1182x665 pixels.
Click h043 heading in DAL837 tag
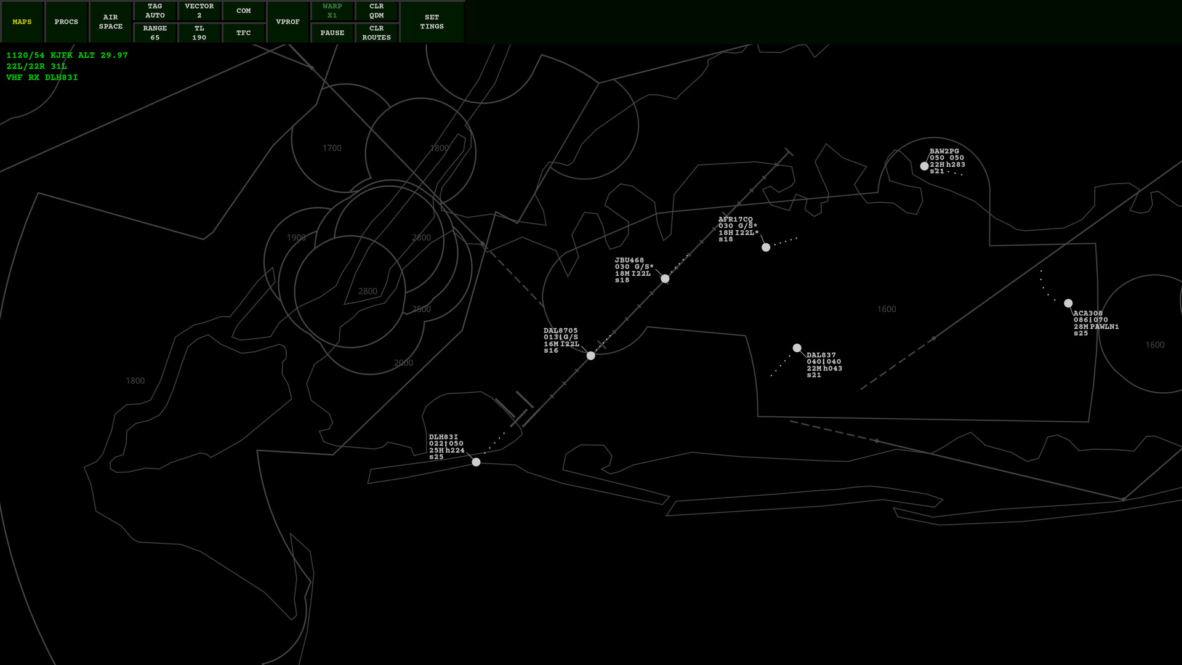[833, 368]
